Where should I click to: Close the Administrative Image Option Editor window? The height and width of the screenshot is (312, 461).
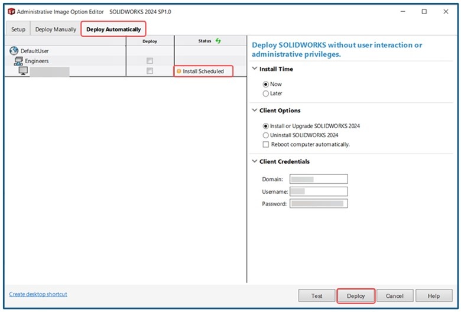click(x=446, y=11)
